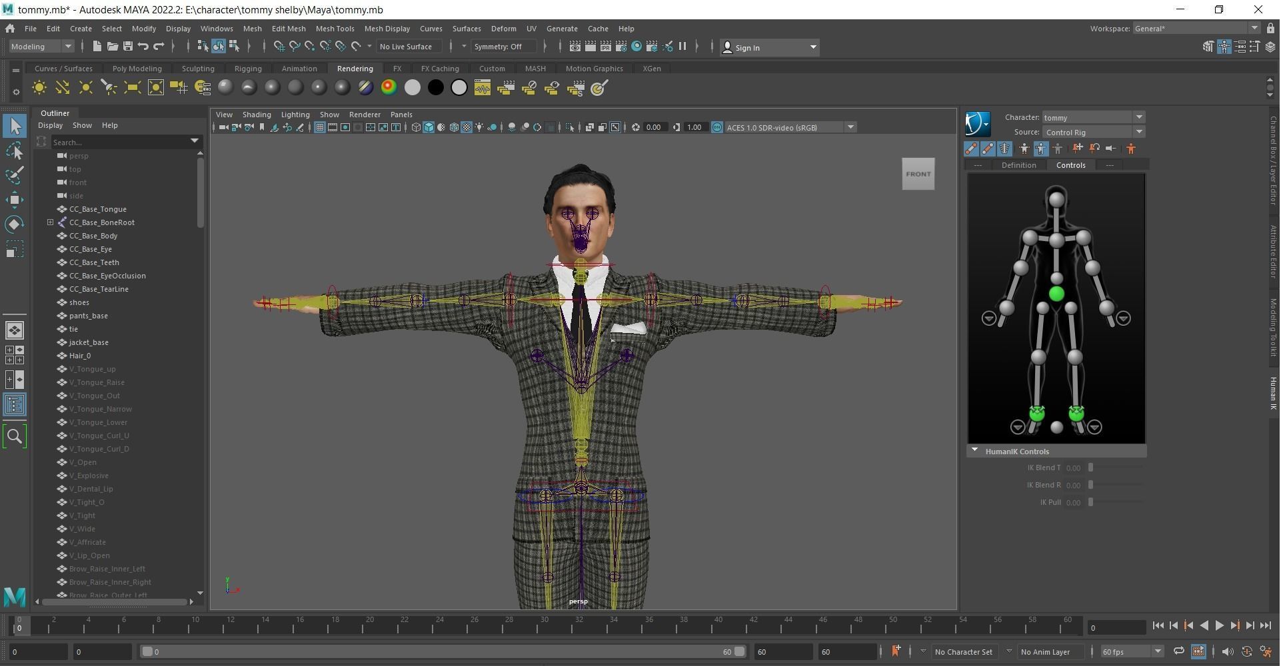The height and width of the screenshot is (666, 1281).
Task: Click the HumanIK character icon button
Action: tap(977, 124)
